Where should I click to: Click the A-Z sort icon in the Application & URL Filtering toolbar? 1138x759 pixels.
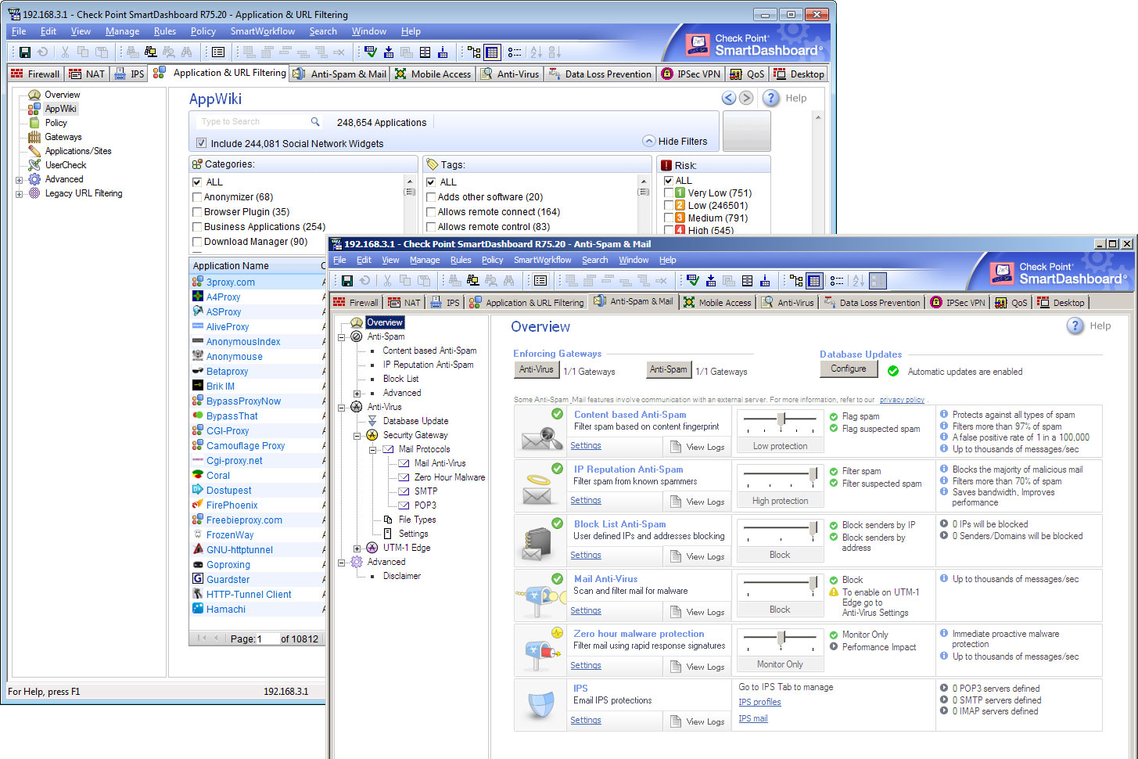pos(537,52)
